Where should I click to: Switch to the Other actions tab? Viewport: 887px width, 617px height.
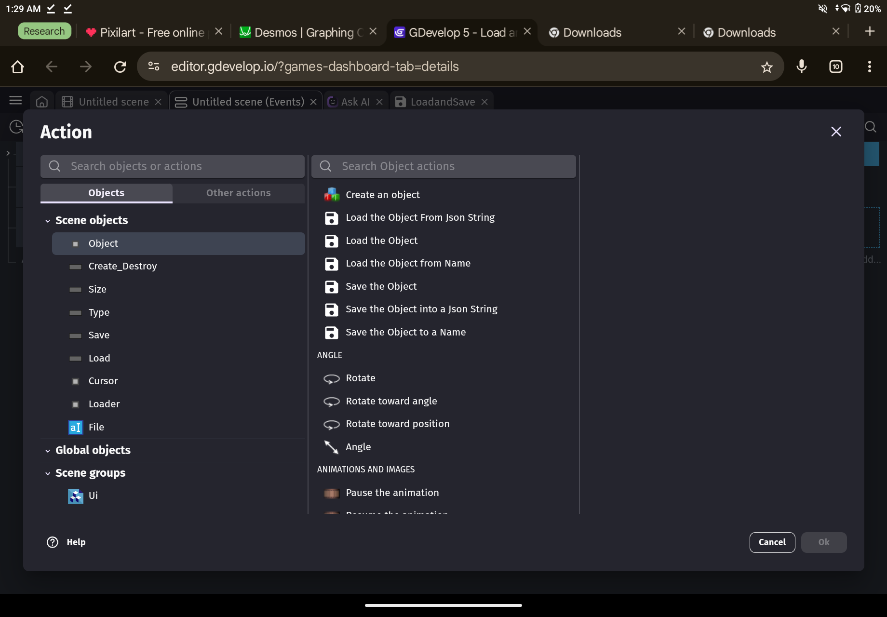pos(239,193)
